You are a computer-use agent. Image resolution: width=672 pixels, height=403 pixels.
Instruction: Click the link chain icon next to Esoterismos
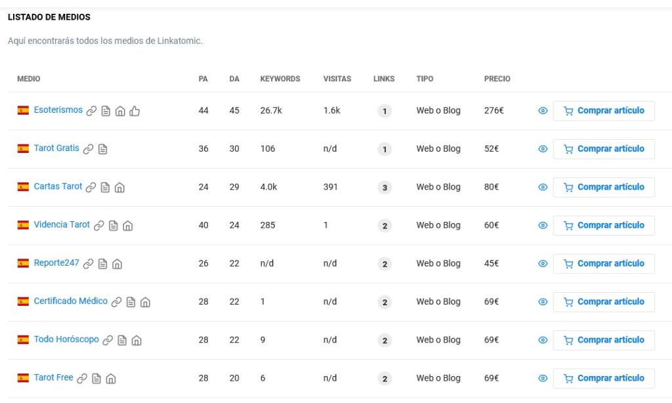click(x=91, y=111)
